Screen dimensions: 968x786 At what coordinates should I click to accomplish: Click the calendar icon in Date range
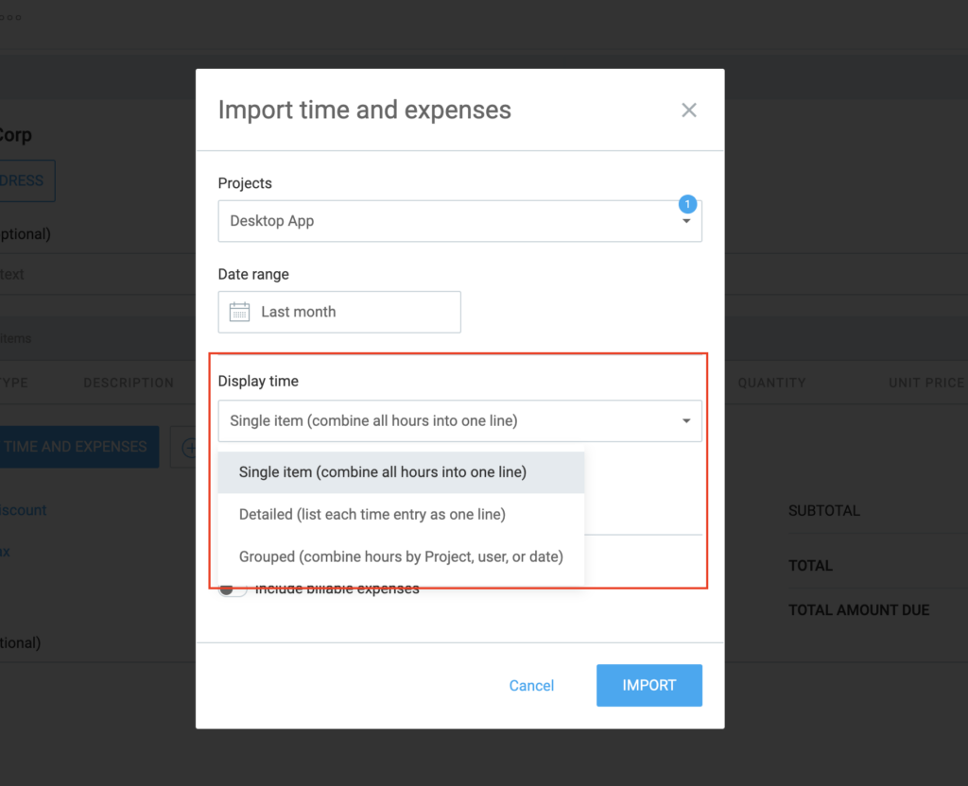[x=240, y=312]
